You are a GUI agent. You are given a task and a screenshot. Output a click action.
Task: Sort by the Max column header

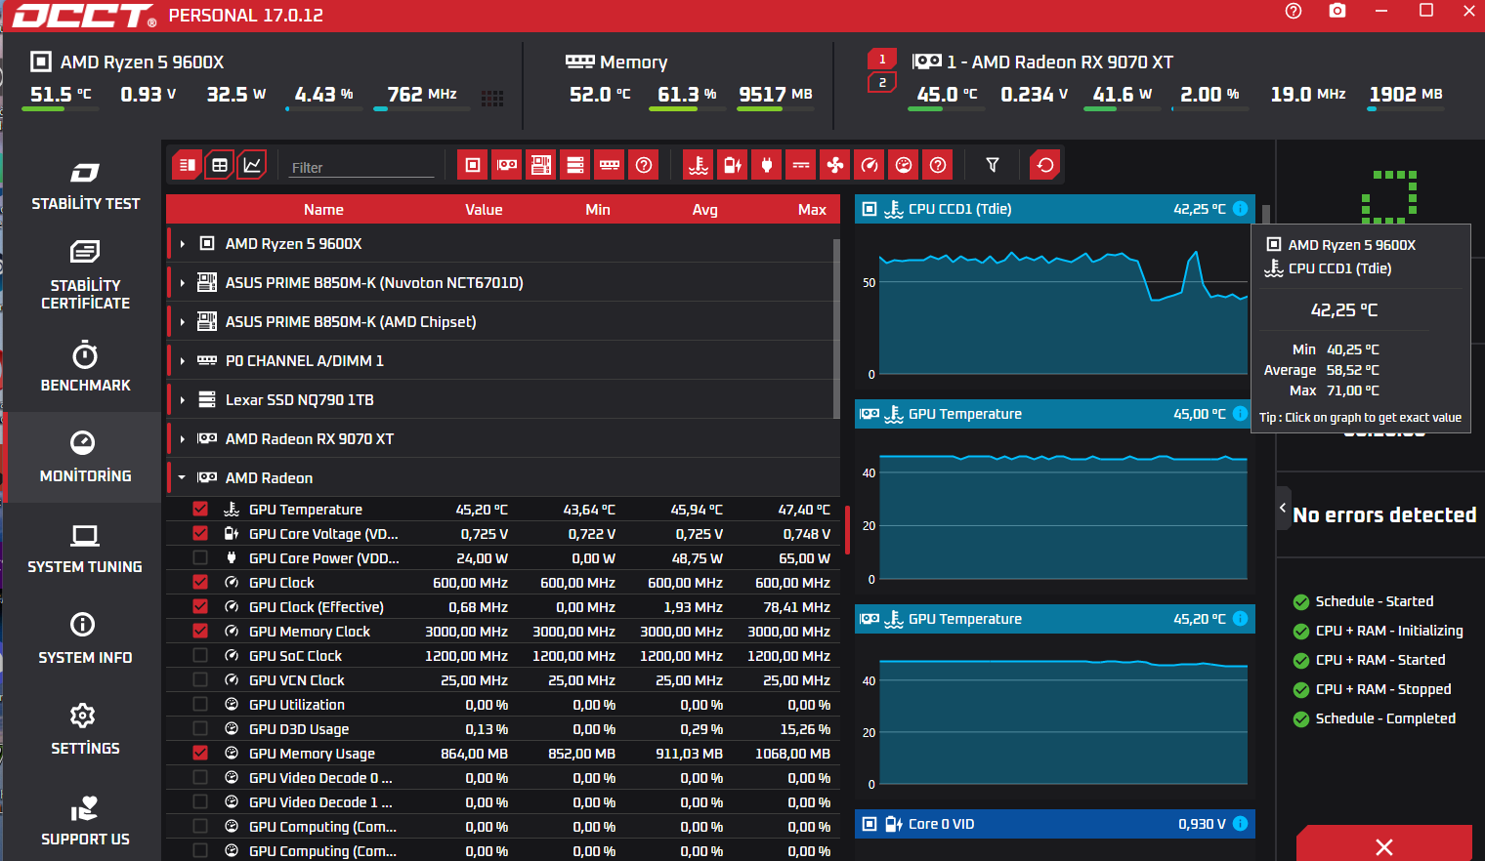pyautogui.click(x=812, y=210)
